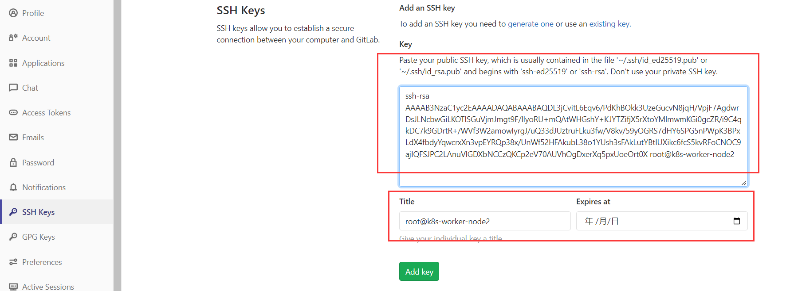This screenshot has height=291, width=794.
Task: Click the Emails envelope icon
Action: point(13,137)
